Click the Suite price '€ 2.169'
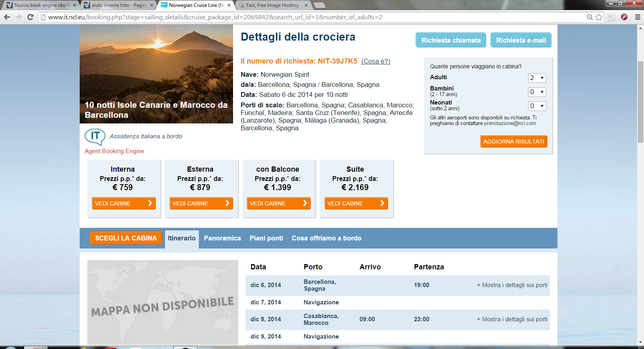 355,187
